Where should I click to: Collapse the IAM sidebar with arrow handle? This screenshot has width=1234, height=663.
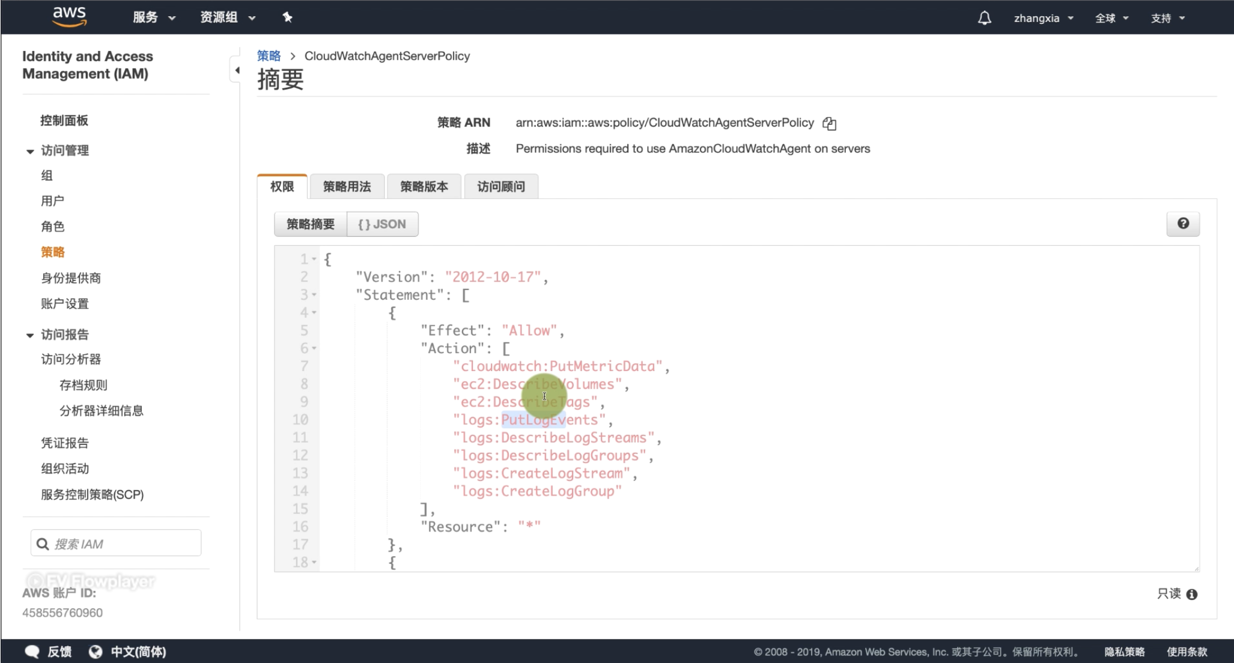click(x=236, y=70)
